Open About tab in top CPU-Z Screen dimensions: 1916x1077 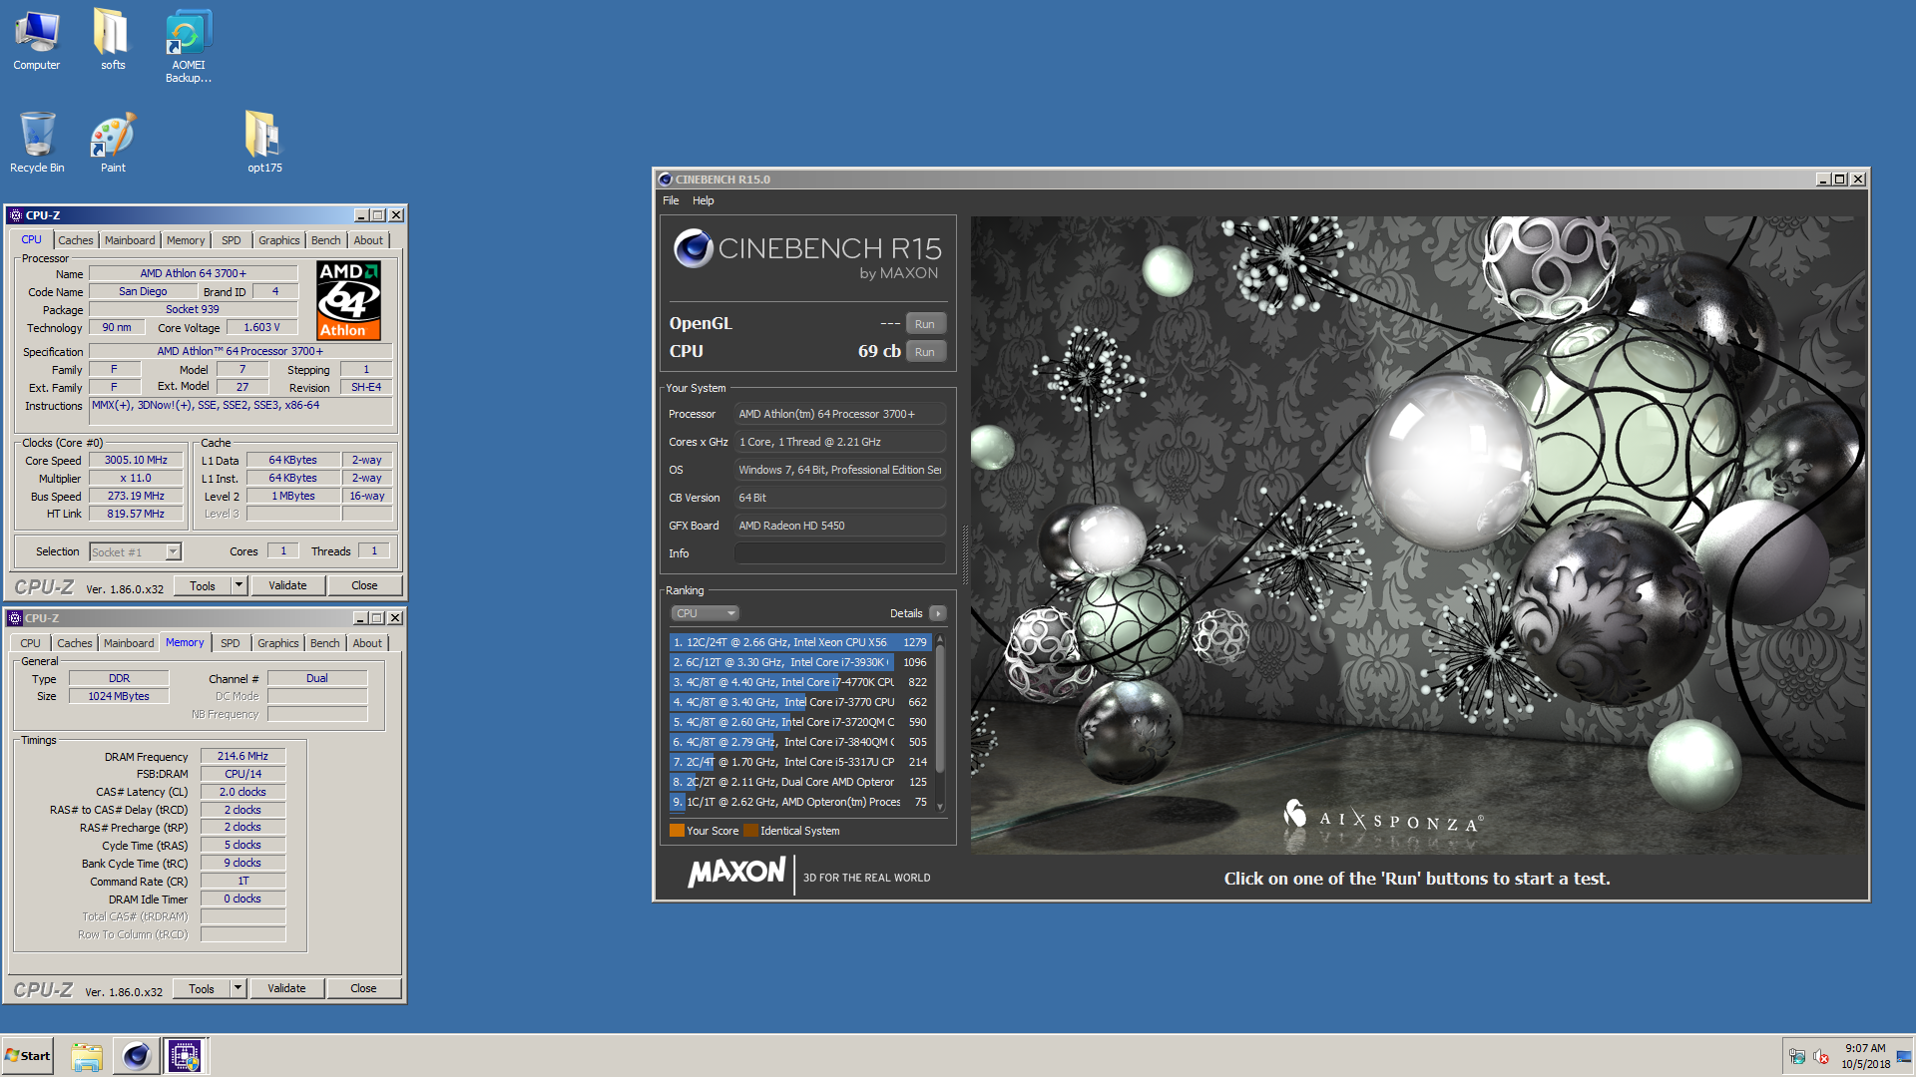click(x=368, y=240)
